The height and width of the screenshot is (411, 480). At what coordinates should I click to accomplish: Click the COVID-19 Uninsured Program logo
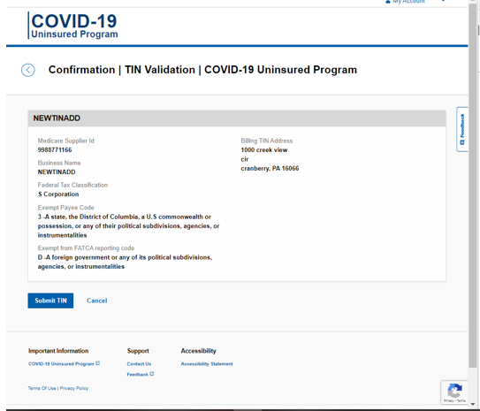coord(72,26)
